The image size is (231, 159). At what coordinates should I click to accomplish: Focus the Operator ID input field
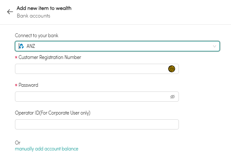coord(97,124)
